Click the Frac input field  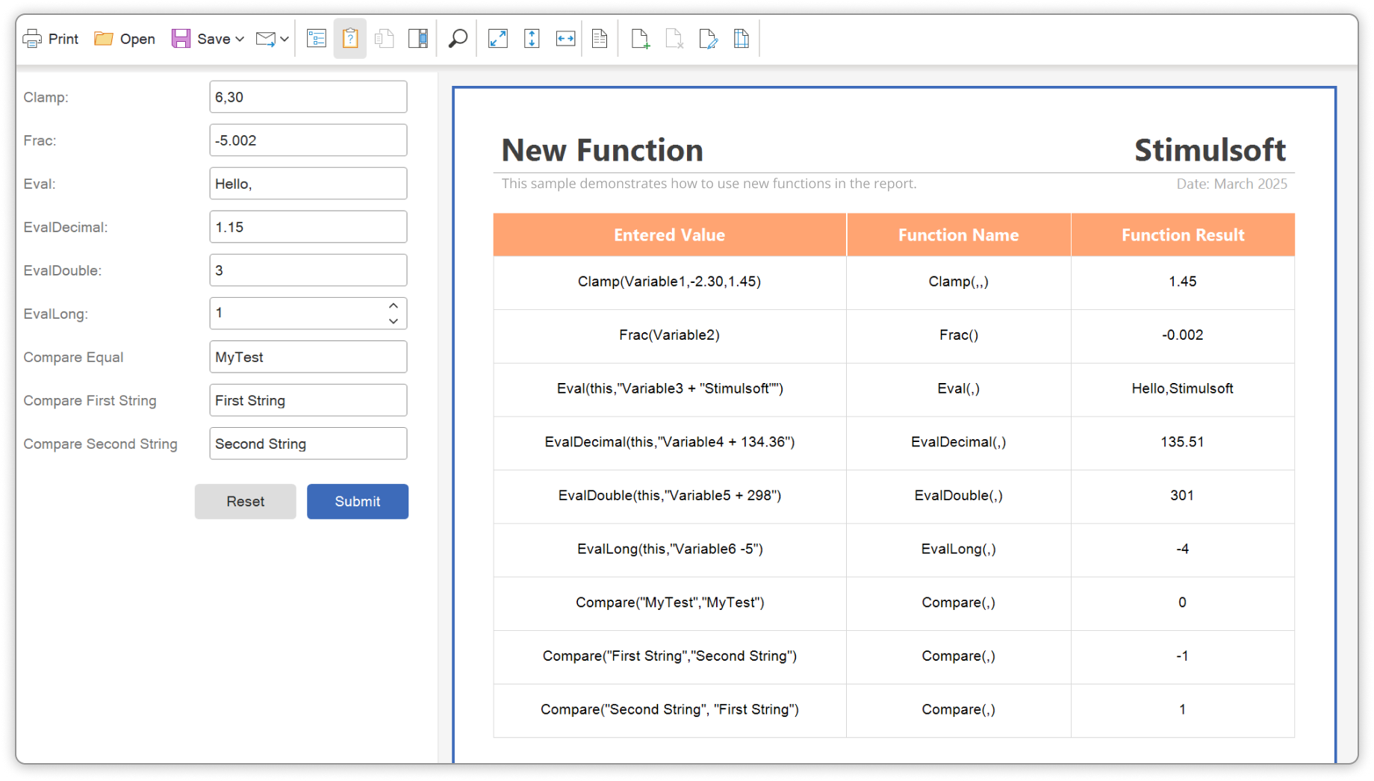point(308,140)
